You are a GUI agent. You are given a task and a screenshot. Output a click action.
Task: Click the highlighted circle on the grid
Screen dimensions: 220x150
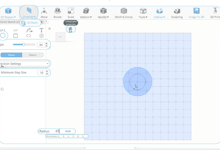[137, 81]
